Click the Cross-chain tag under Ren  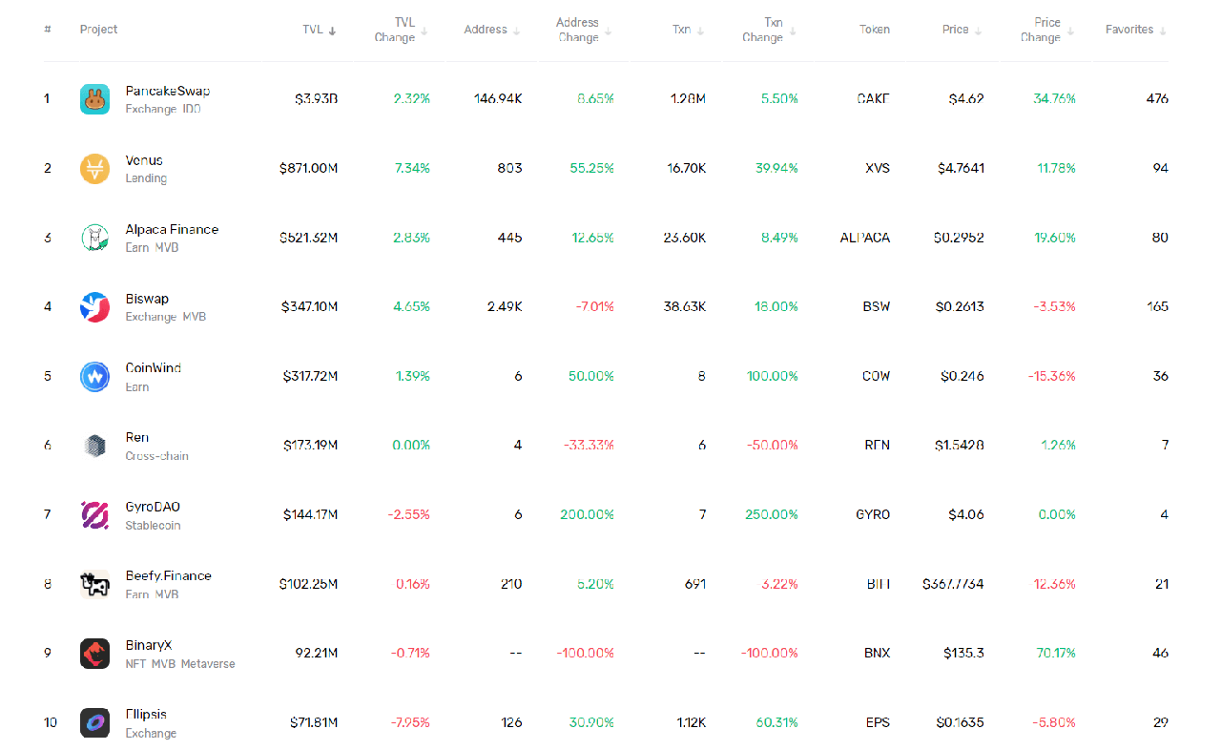156,456
